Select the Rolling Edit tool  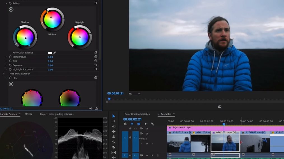tap(113, 137)
